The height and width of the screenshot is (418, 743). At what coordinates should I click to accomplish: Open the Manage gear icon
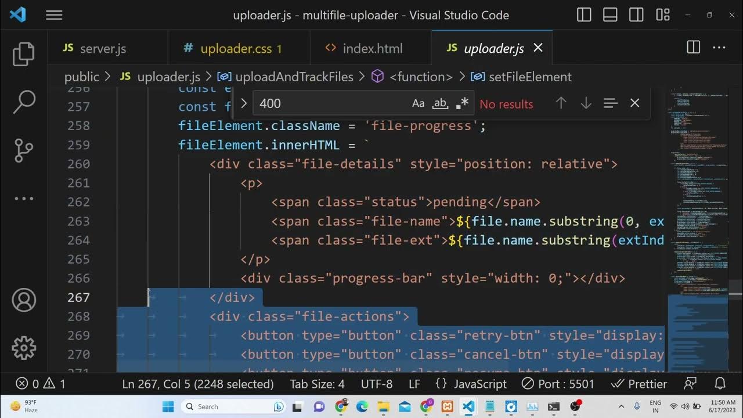(24, 348)
